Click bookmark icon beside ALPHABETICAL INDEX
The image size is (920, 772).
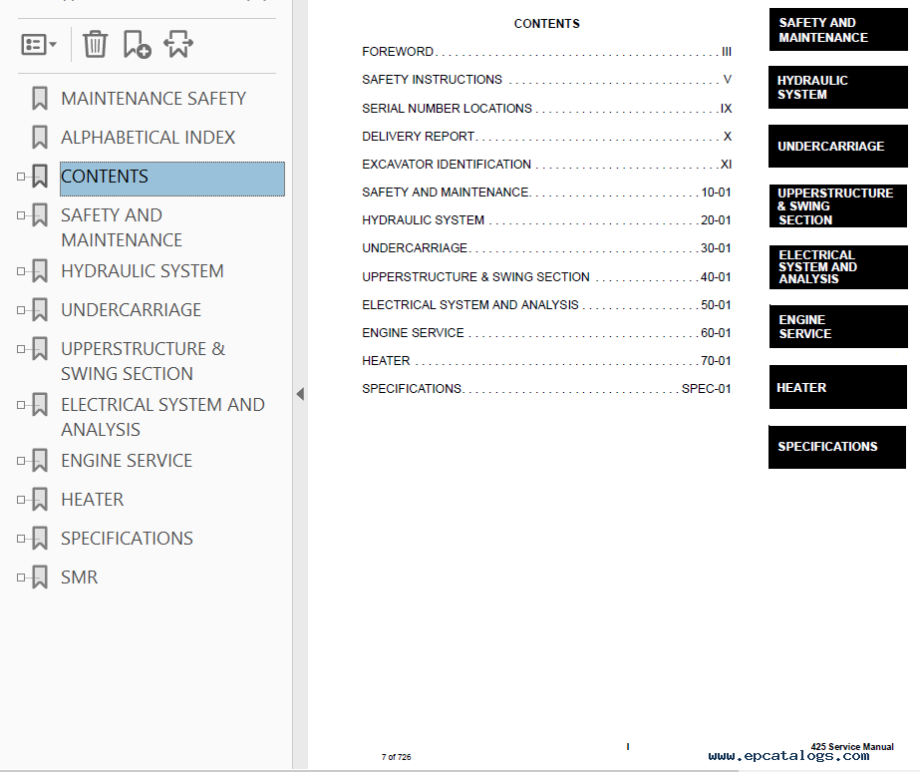(40, 137)
